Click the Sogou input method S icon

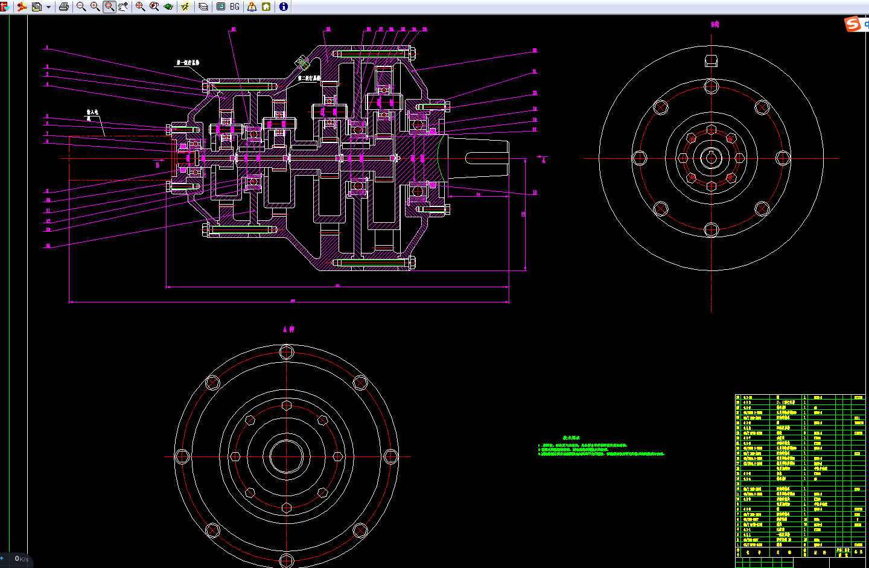point(853,24)
